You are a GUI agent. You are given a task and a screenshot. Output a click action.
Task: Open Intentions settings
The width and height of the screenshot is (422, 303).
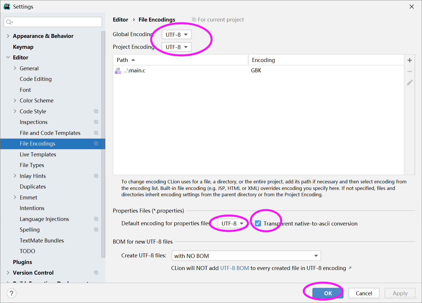click(32, 208)
